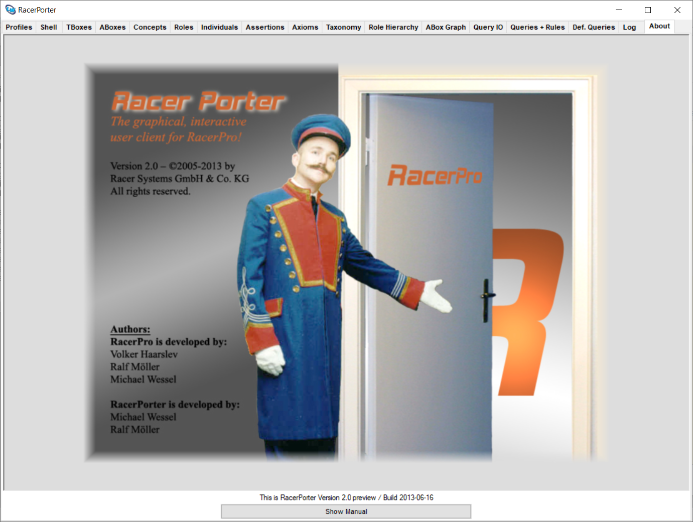Select the Concepts tab
Viewport: 693px width, 522px height.
coord(150,27)
